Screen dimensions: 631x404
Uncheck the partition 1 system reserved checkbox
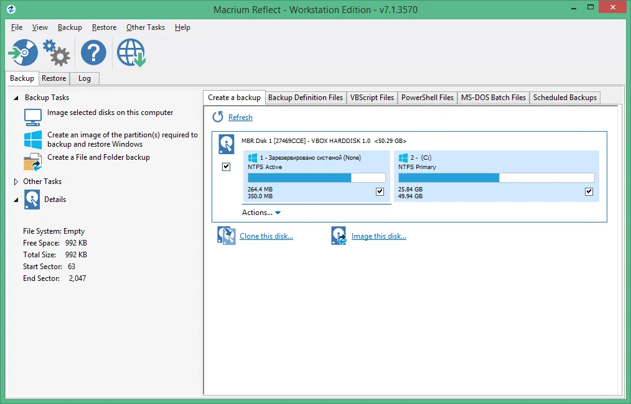click(380, 191)
